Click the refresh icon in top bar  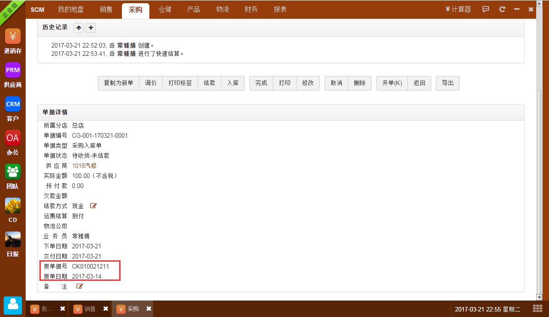point(502,9)
